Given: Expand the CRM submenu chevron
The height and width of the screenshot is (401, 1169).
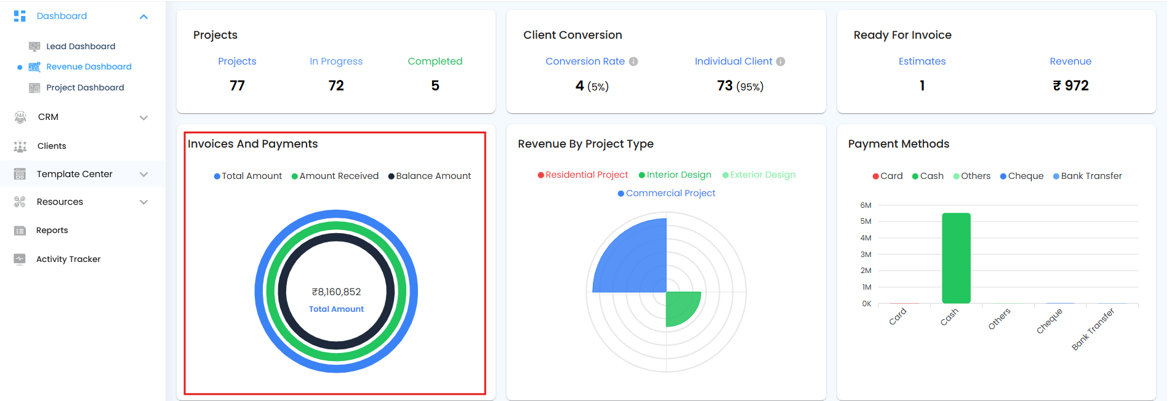Looking at the screenshot, I should click(143, 117).
